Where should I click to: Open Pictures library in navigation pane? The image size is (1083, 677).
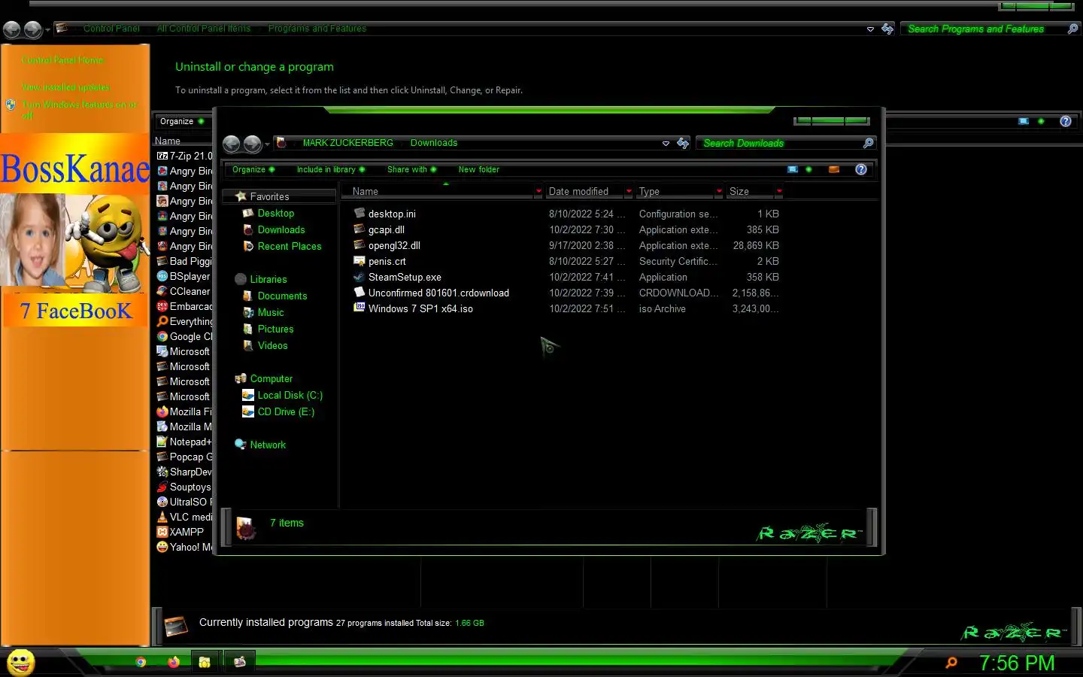[275, 329]
